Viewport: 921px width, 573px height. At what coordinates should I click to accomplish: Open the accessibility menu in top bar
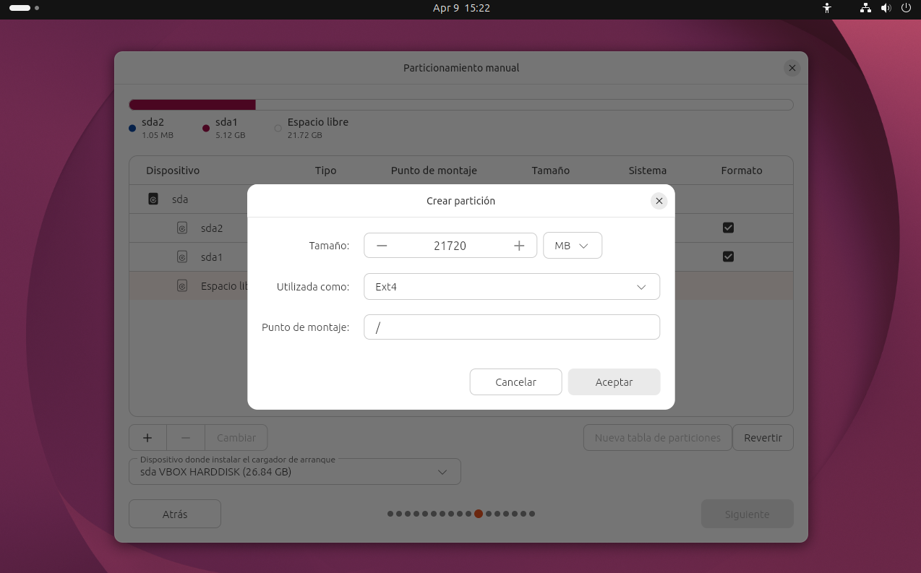(828, 8)
